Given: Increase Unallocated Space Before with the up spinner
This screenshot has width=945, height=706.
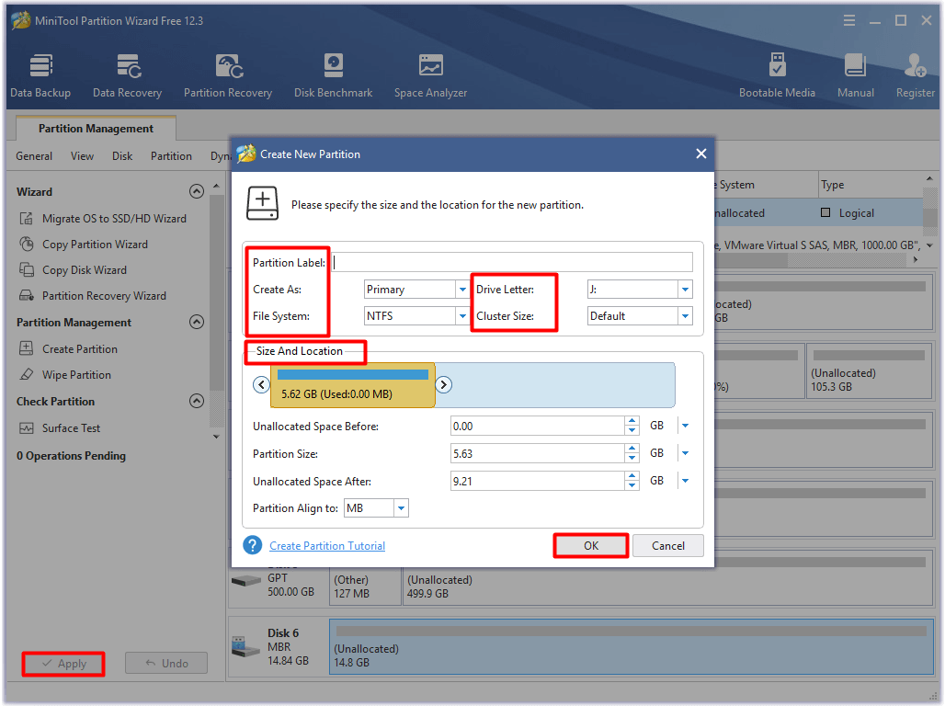Looking at the screenshot, I should pyautogui.click(x=632, y=421).
